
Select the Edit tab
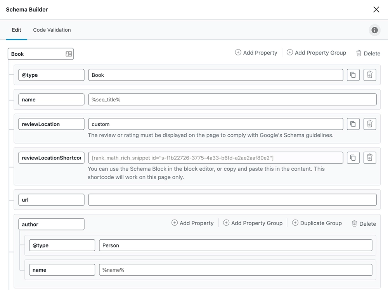(x=17, y=30)
